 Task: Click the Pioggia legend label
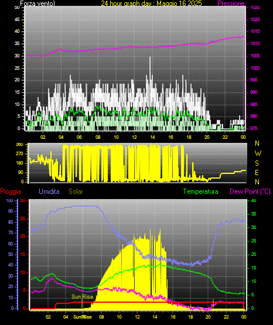(11, 191)
